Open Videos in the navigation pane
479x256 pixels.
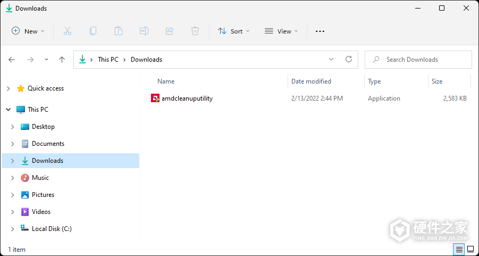[41, 212]
